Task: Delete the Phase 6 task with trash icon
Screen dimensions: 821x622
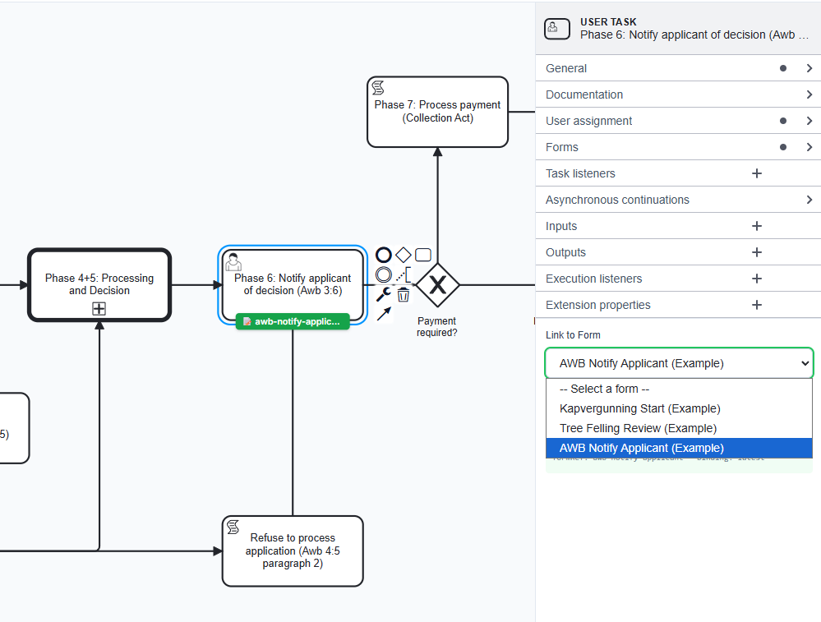Action: pos(403,294)
